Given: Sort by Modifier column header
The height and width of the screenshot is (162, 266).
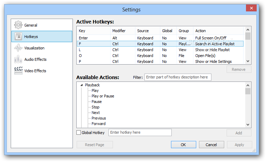Looking at the screenshot, I should click(123, 31).
